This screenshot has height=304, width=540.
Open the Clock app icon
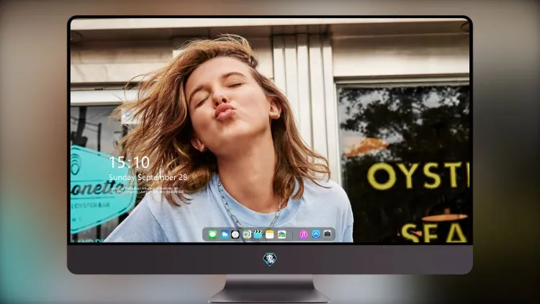pyautogui.click(x=235, y=234)
